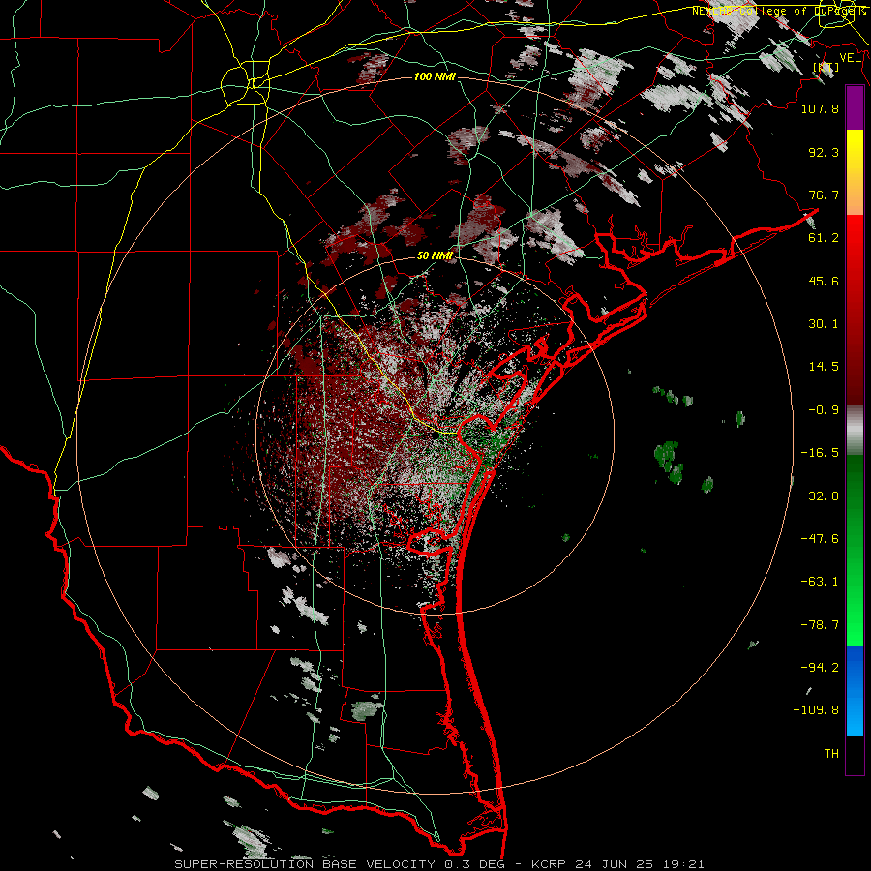Click the -32.0 legend value

[x=820, y=496]
